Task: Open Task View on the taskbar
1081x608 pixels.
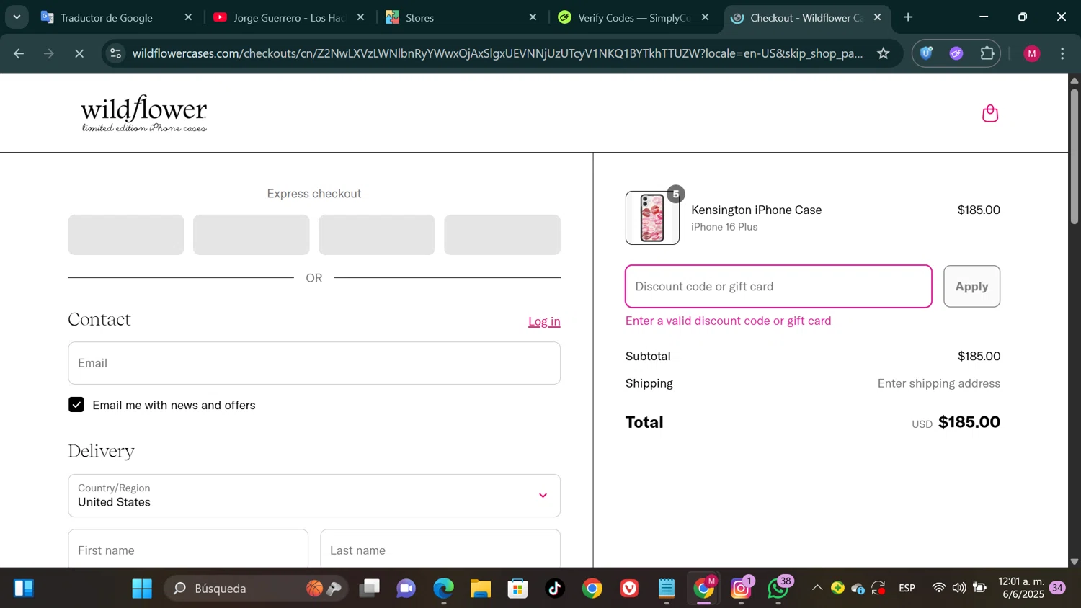Action: click(370, 589)
